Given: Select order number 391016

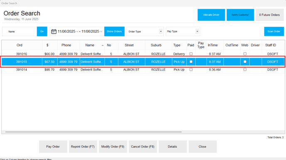Looking at the screenshot, I should pos(22,54).
